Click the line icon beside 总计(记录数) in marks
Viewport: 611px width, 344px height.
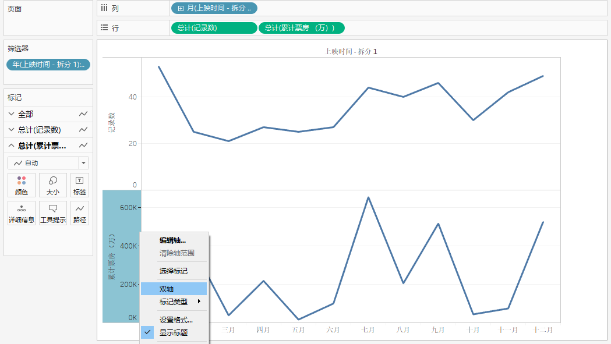click(x=83, y=130)
